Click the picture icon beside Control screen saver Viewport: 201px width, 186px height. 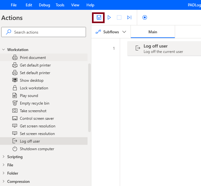click(x=15, y=118)
